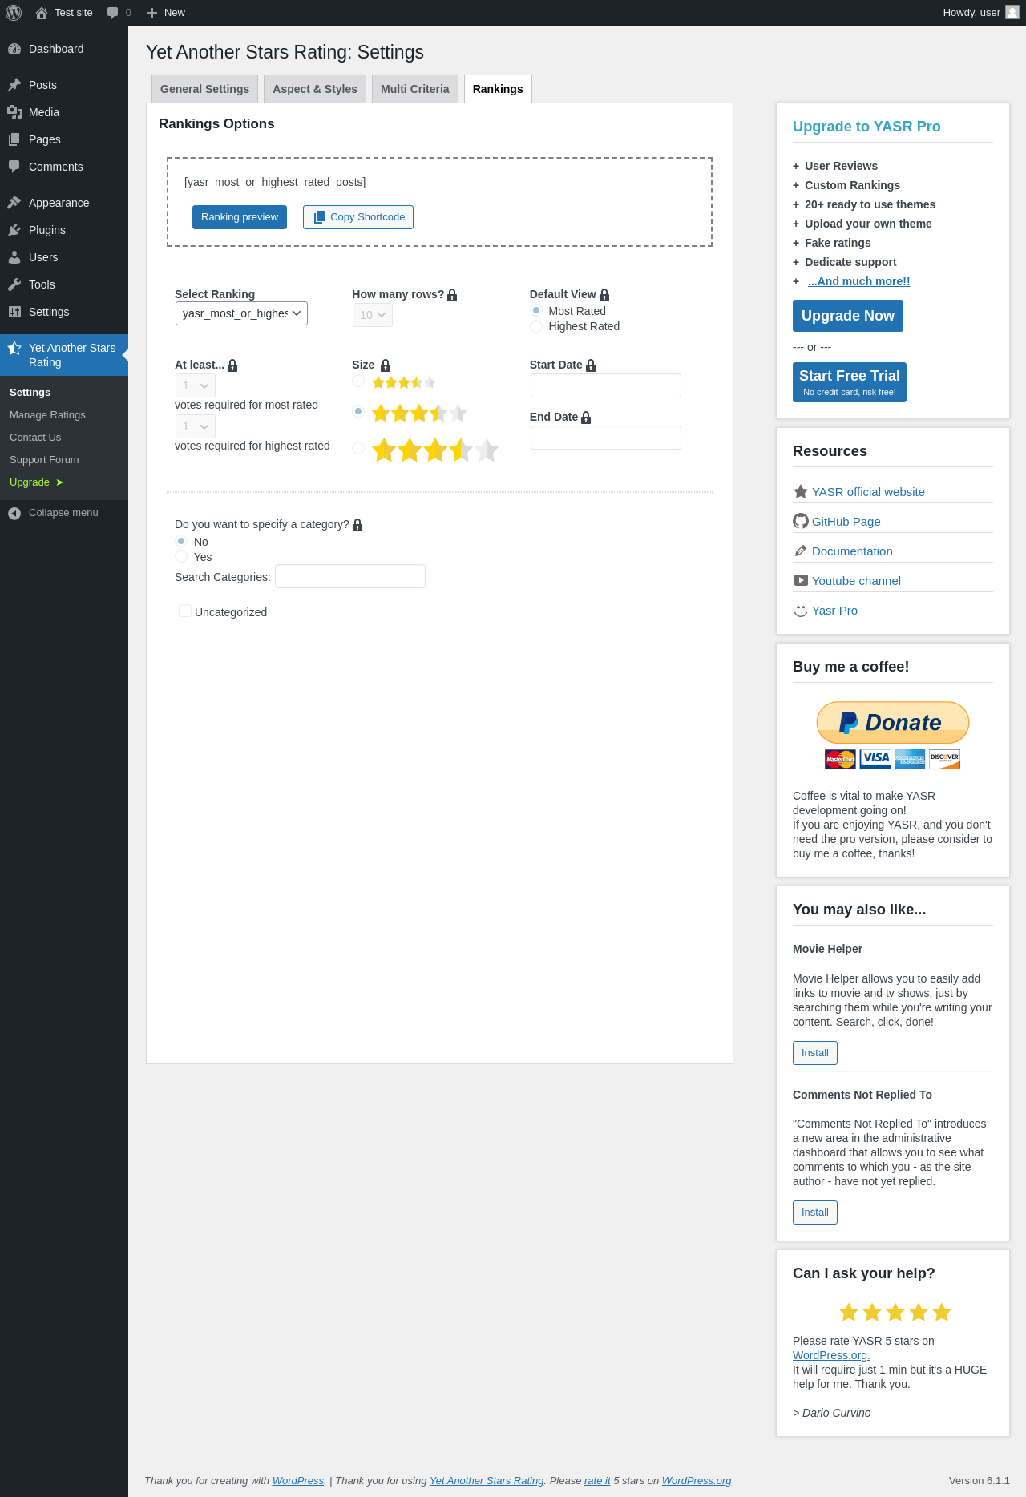Viewport: 1026px width, 1497px height.
Task: Click into the Search Categories field
Action: click(350, 576)
